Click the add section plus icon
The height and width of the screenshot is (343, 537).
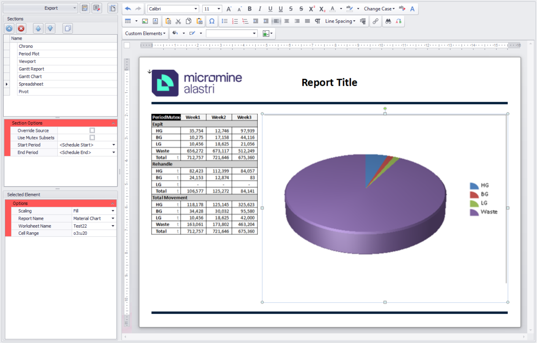9,28
